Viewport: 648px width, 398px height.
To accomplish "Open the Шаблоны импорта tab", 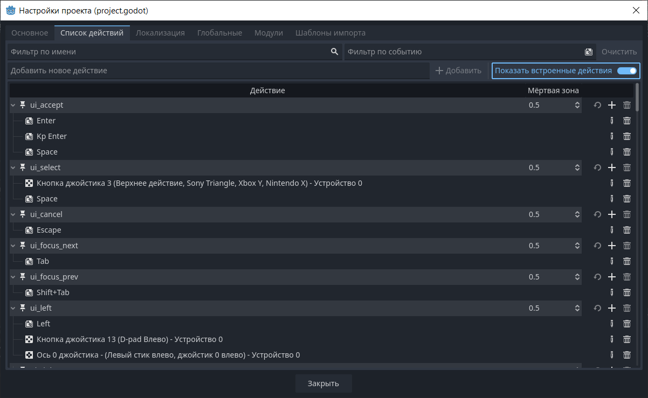I will 330,33.
